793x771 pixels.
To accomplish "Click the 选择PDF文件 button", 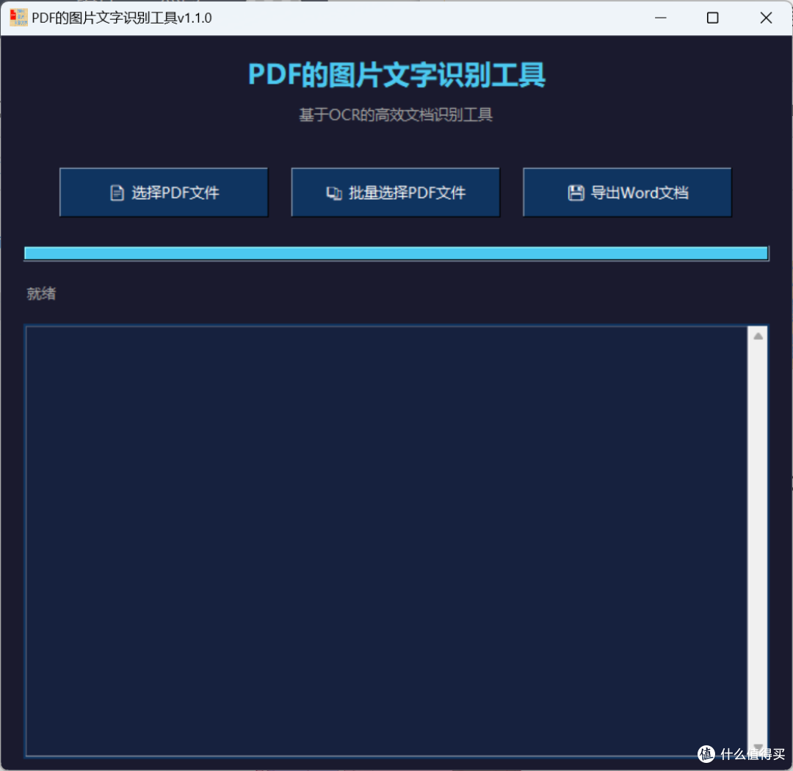I will pyautogui.click(x=164, y=192).
